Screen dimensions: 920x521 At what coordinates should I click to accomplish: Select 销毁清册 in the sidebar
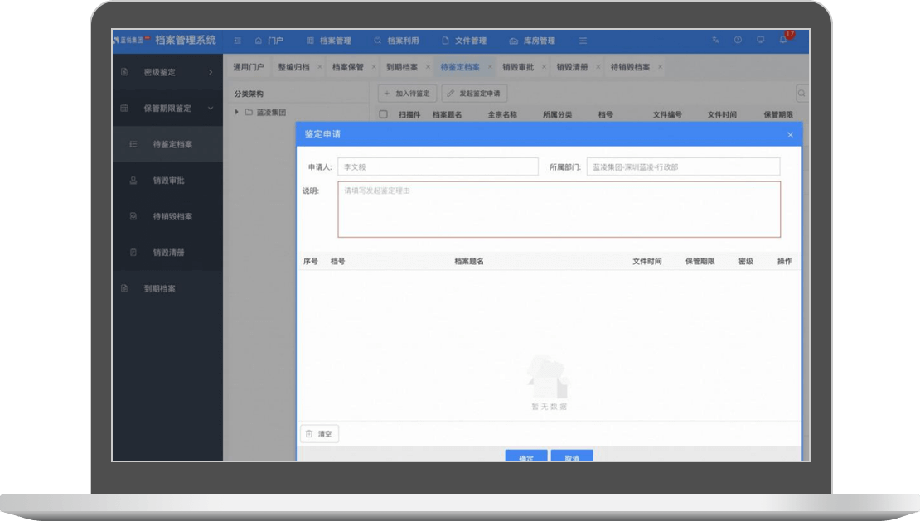(168, 253)
